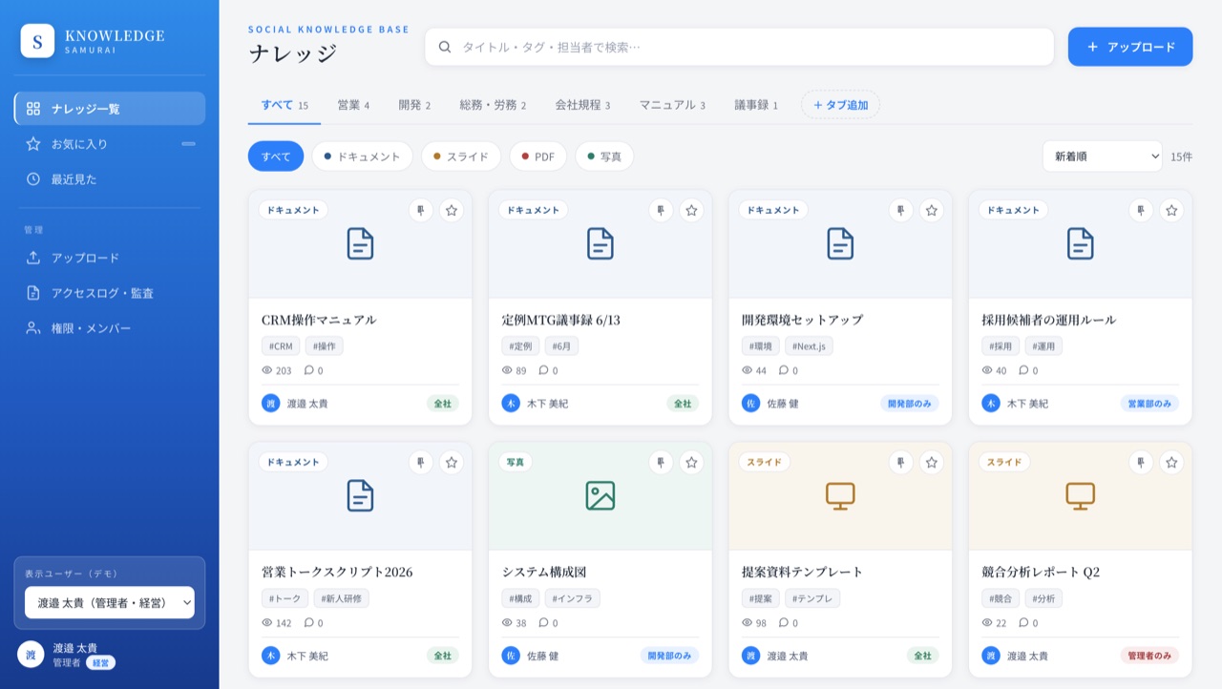Star the 営業トークスクリプト2026 card

tap(452, 462)
